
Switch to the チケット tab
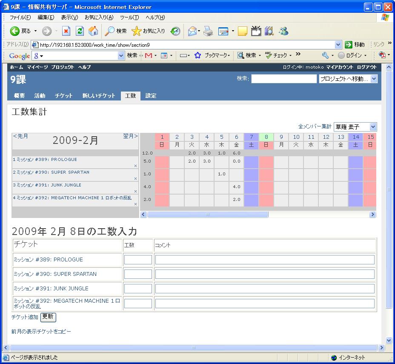[63, 96]
